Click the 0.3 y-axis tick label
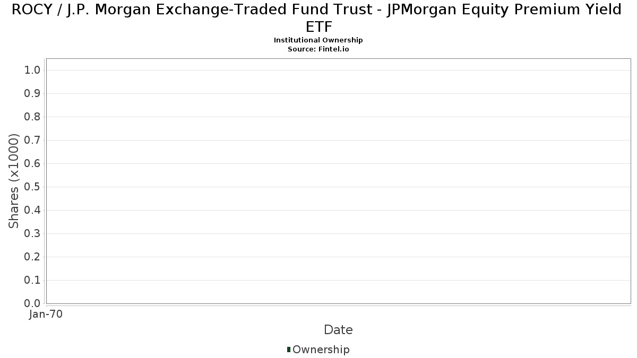 33,234
